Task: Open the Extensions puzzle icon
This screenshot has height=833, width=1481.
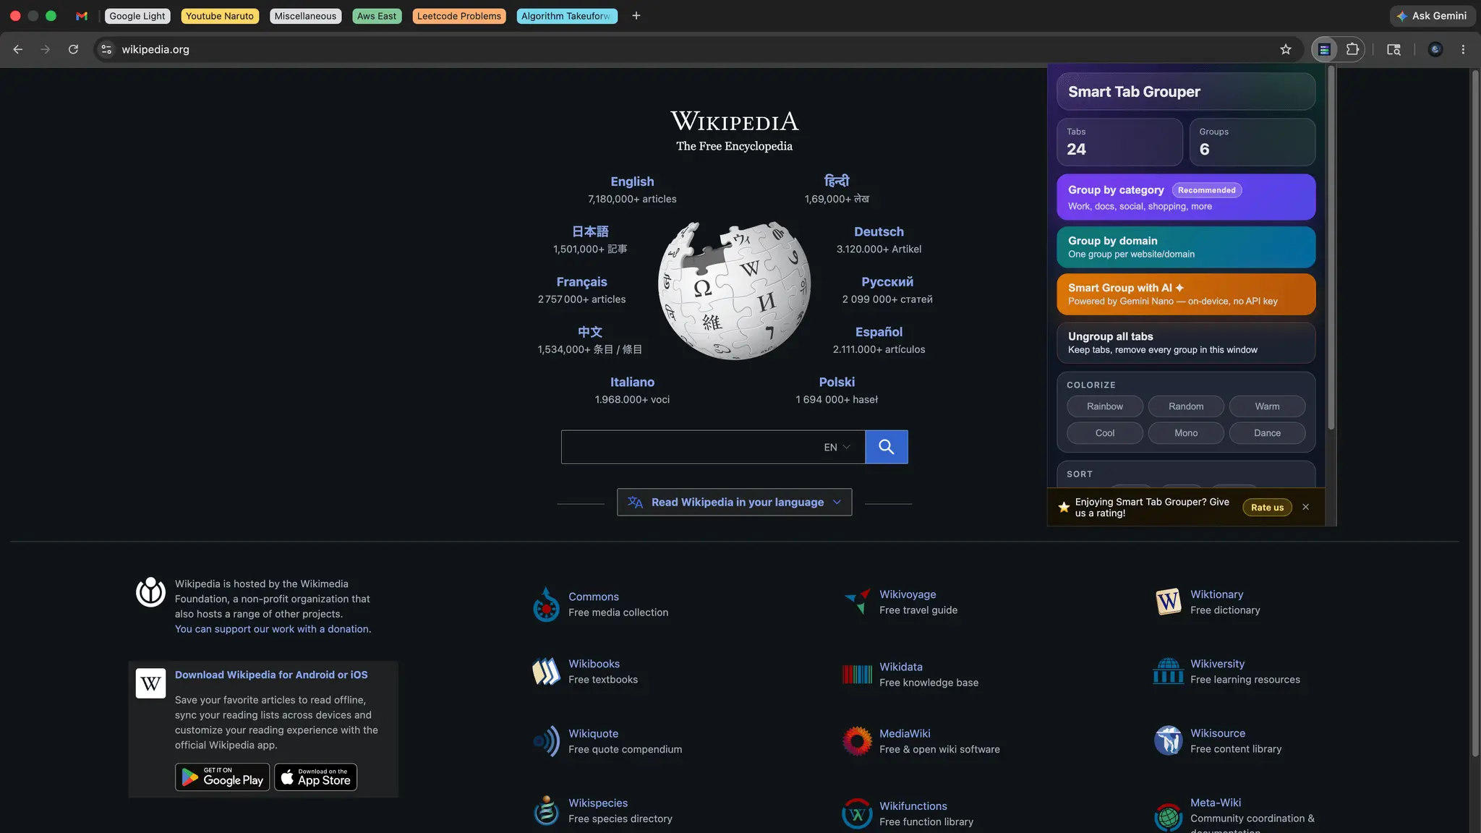Action: point(1352,49)
